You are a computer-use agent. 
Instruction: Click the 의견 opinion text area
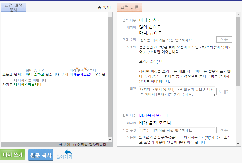177,92
